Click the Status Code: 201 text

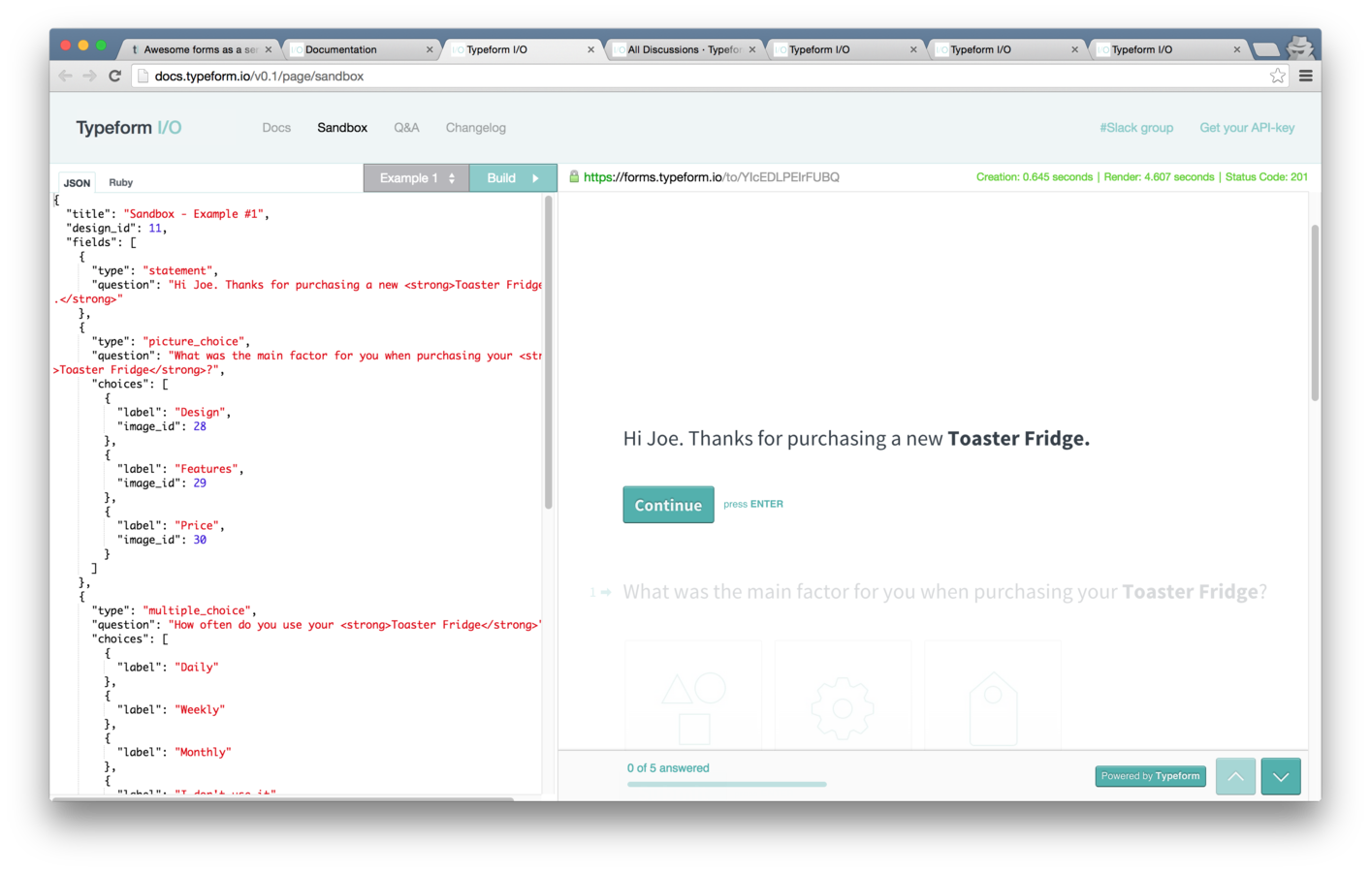click(x=1266, y=177)
